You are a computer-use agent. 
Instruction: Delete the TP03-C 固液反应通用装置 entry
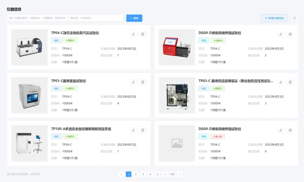290,82
